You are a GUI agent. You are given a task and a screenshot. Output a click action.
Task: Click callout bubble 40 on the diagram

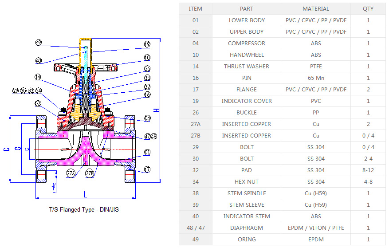38,60
